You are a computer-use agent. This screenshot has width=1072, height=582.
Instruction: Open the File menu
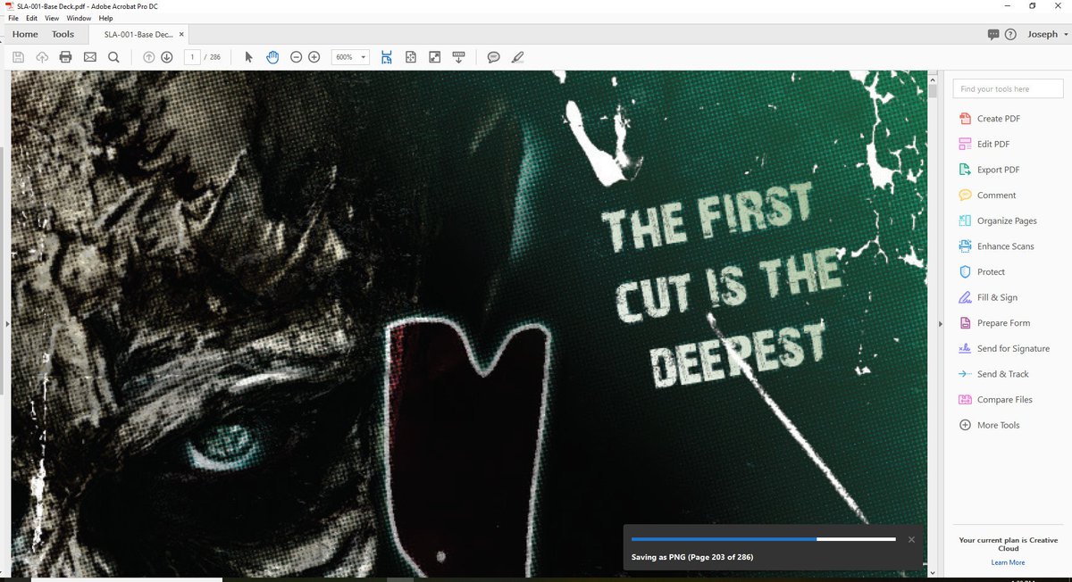13,18
